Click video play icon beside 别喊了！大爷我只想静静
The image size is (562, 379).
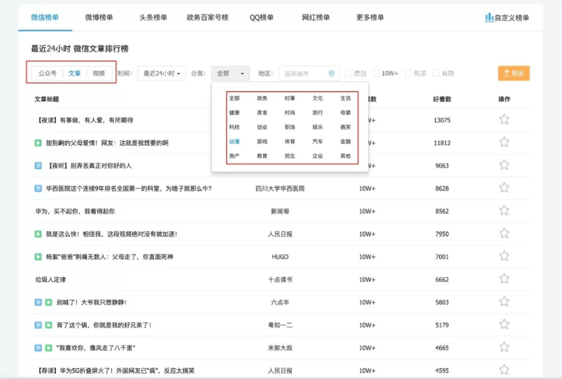(x=48, y=303)
